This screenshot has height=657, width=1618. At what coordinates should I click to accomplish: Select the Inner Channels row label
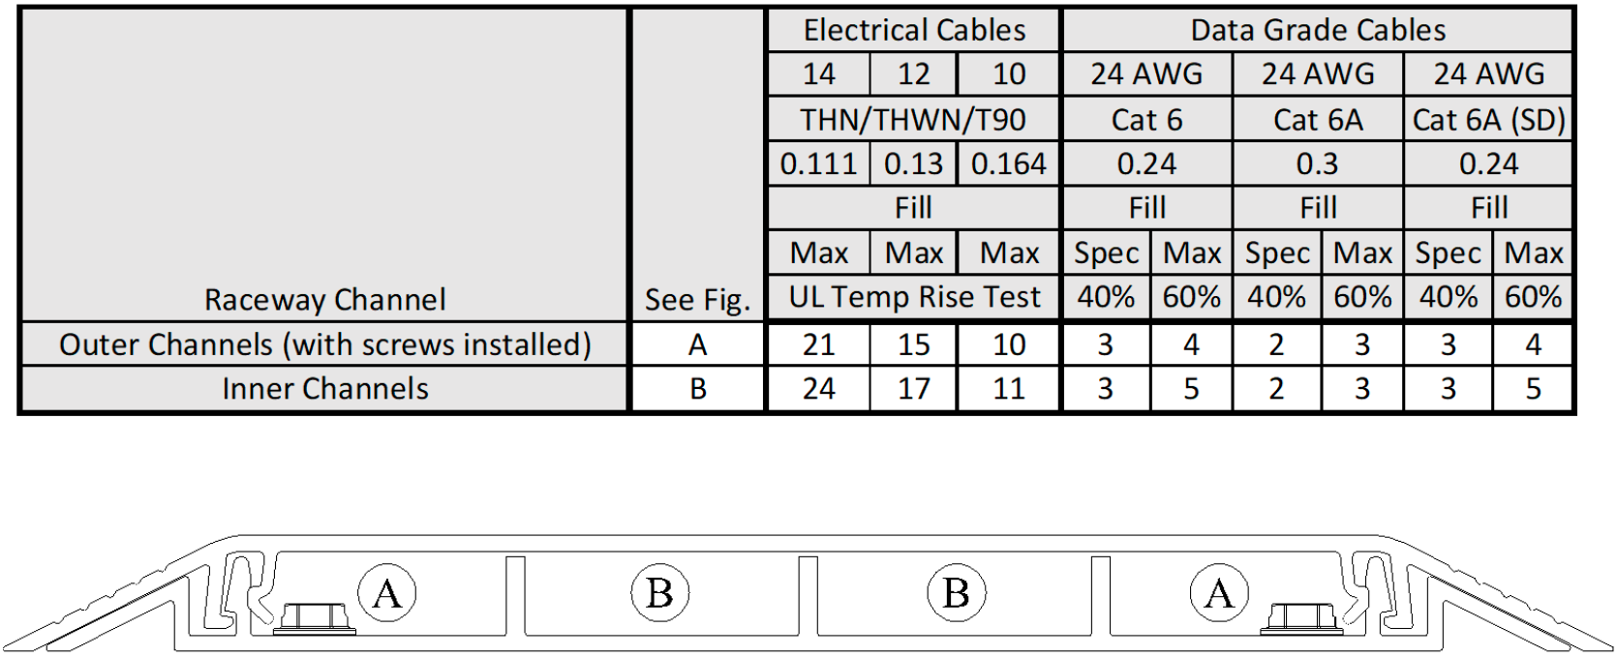pyautogui.click(x=324, y=389)
